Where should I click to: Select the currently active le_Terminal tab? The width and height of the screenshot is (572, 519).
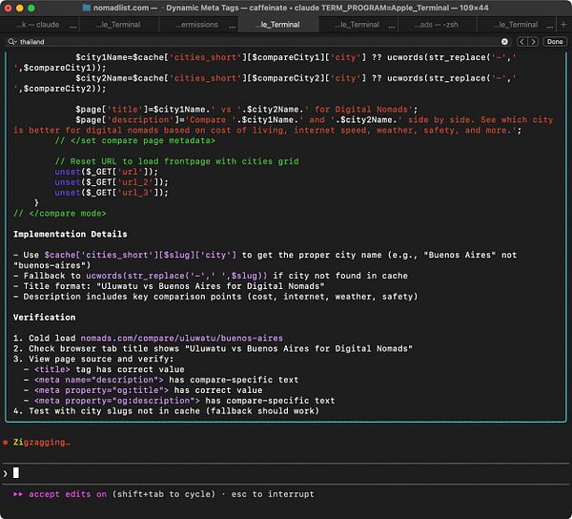tap(275, 25)
